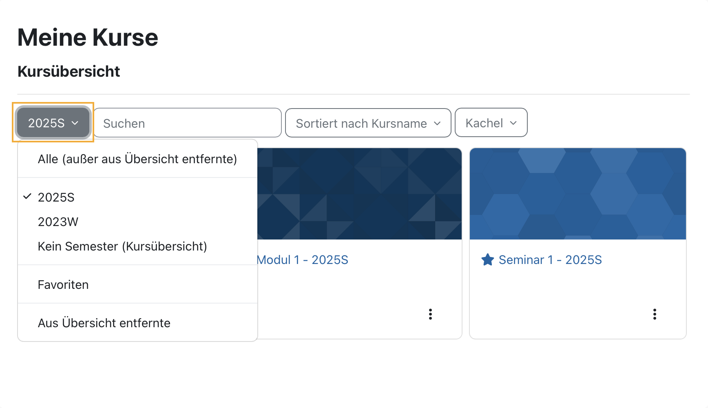This screenshot has width=708, height=408.
Task: Click the chevron on Sortiert nach Kursname
Action: pyautogui.click(x=437, y=123)
